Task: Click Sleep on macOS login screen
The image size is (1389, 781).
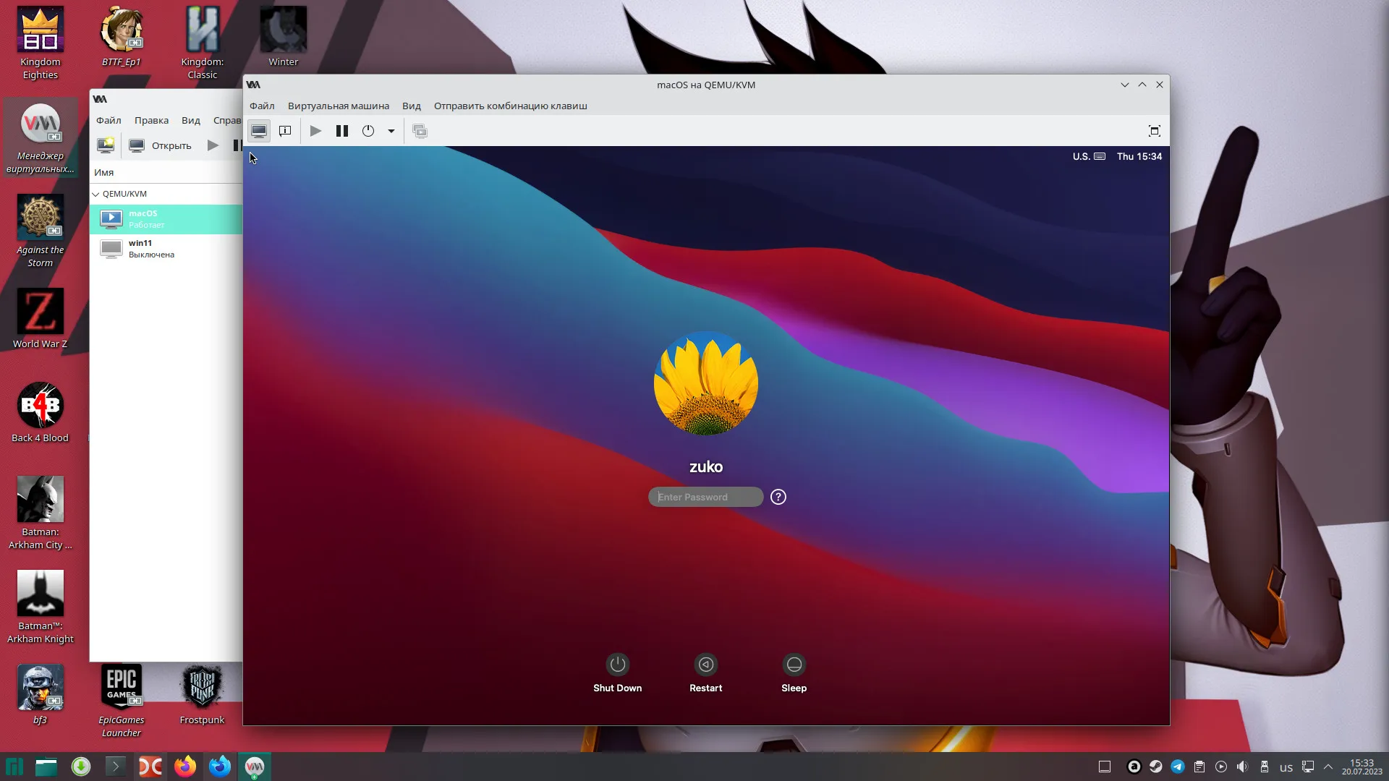Action: tap(794, 673)
